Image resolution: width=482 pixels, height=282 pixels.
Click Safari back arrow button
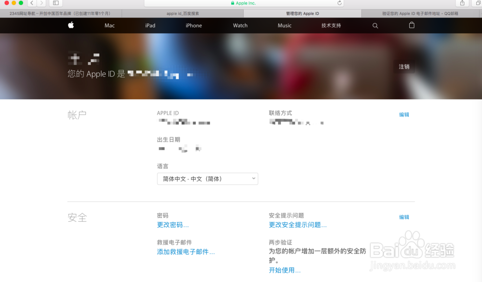pyautogui.click(x=32, y=3)
